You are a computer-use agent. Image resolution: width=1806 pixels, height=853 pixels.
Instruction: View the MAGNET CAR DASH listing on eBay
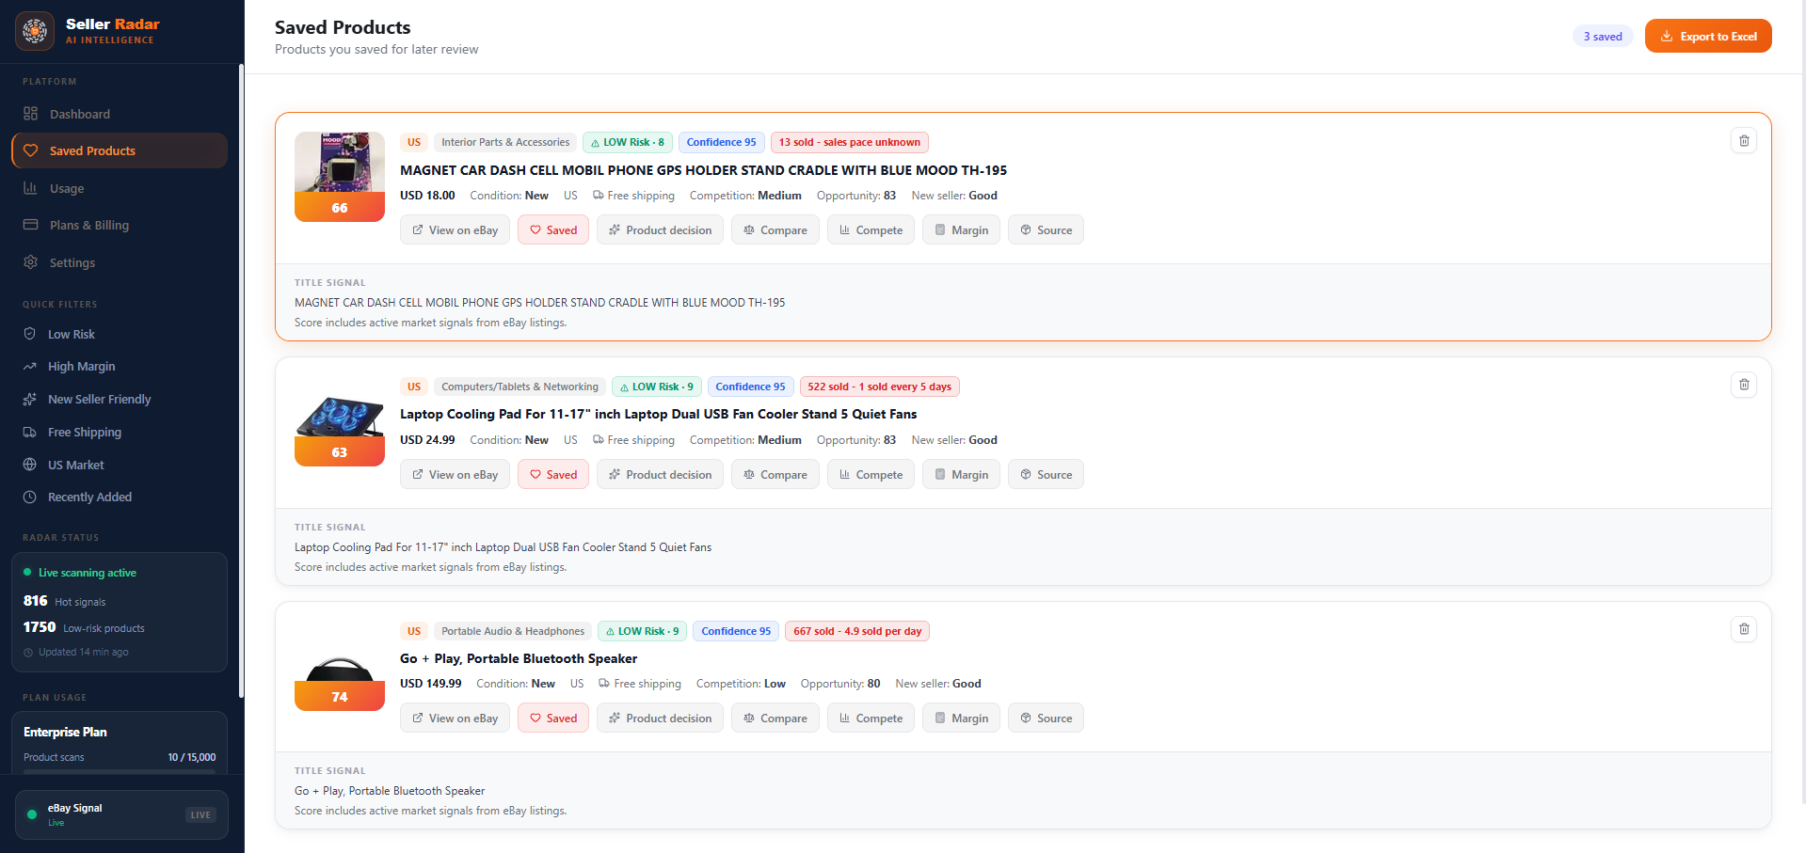coord(455,229)
